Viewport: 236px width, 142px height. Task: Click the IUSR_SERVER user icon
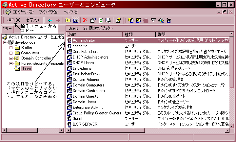(69, 124)
